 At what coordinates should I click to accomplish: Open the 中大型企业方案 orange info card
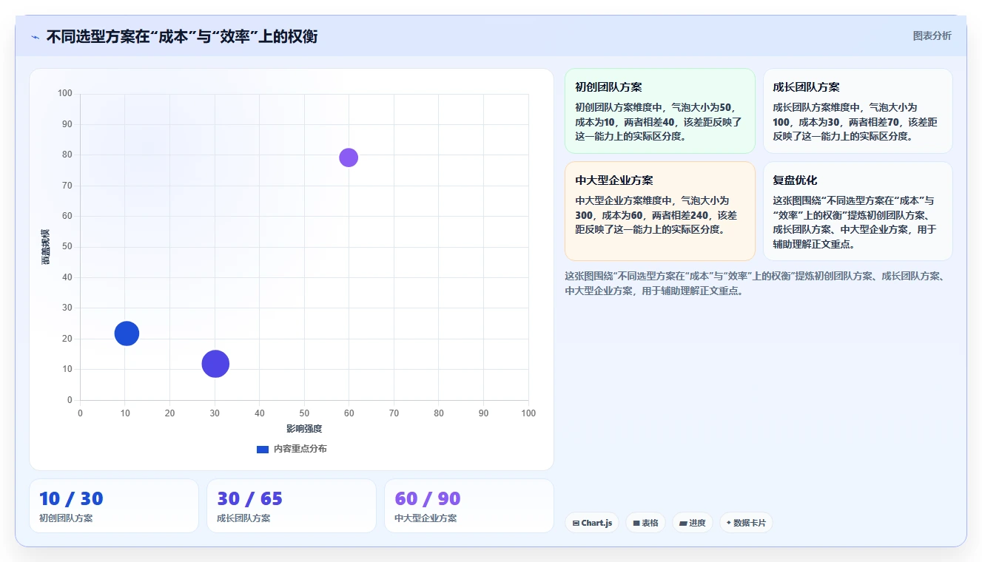click(x=660, y=211)
